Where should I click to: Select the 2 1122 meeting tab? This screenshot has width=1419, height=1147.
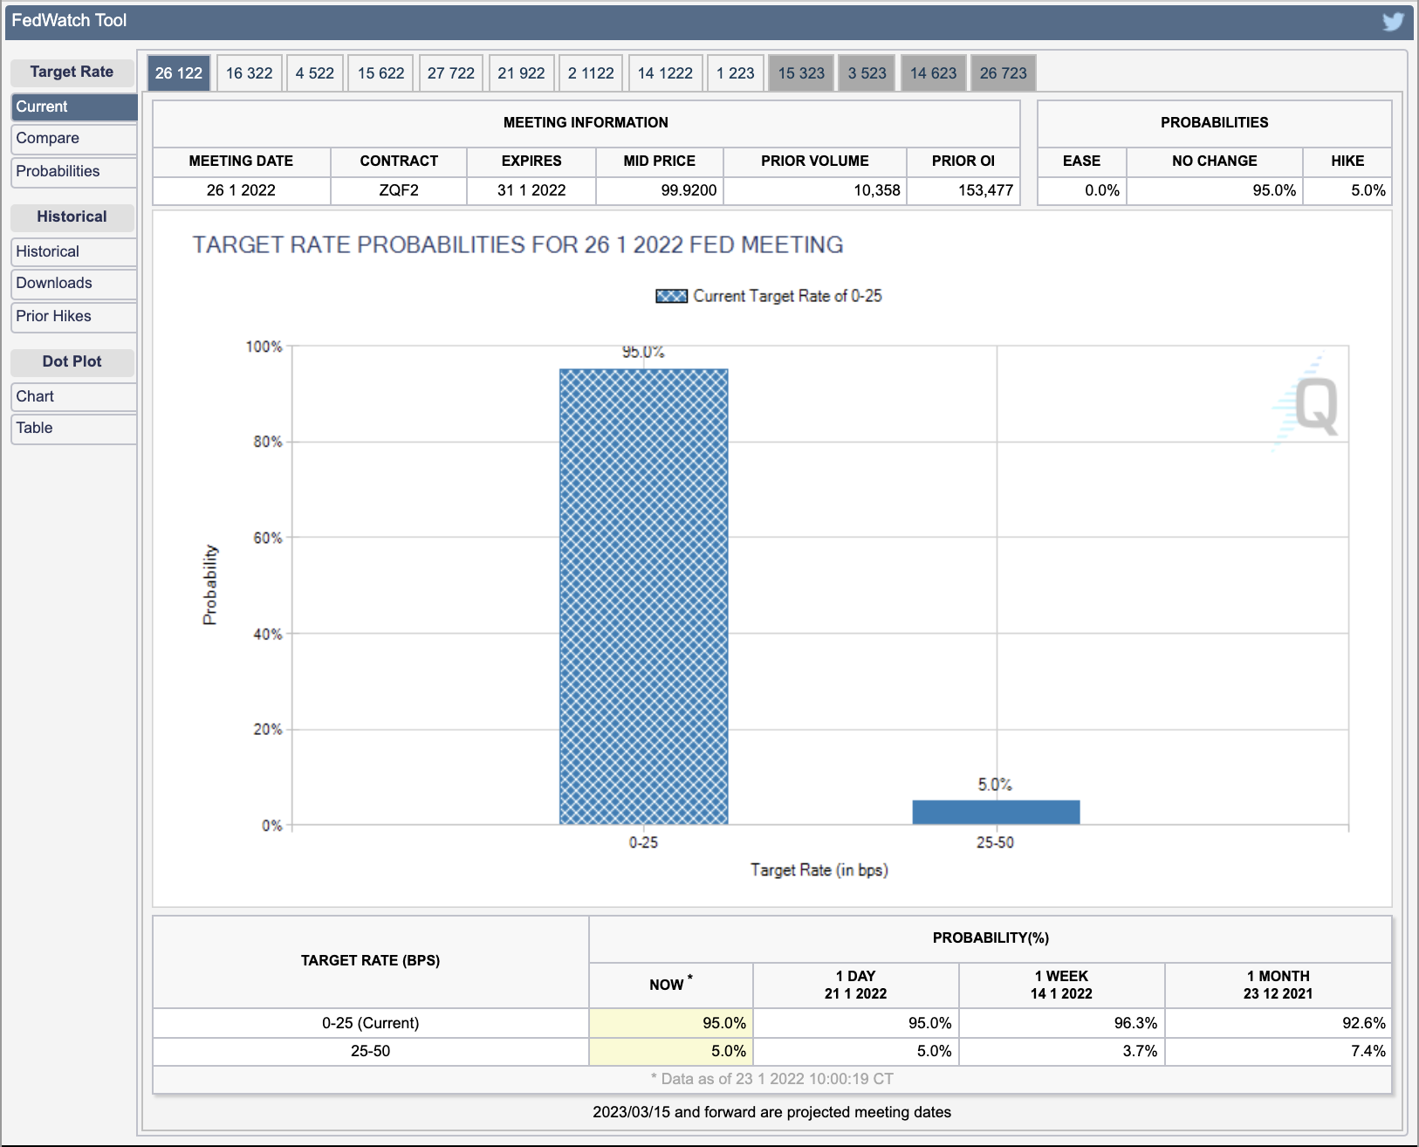click(x=591, y=73)
